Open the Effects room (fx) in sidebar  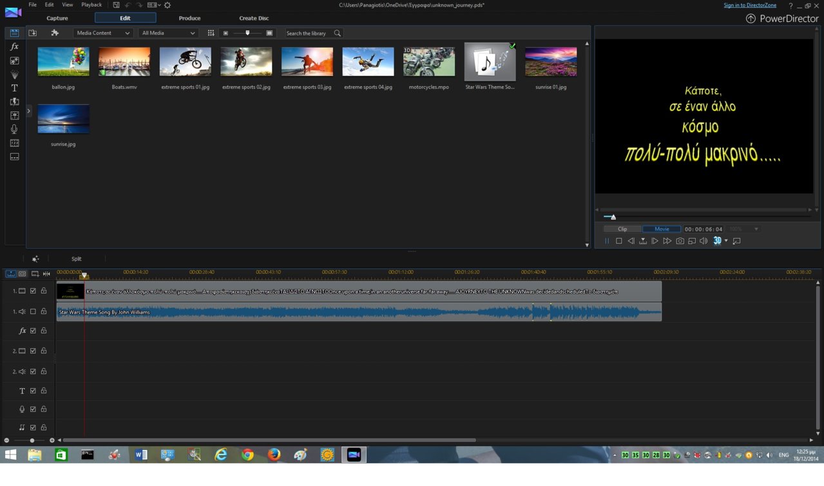(14, 47)
